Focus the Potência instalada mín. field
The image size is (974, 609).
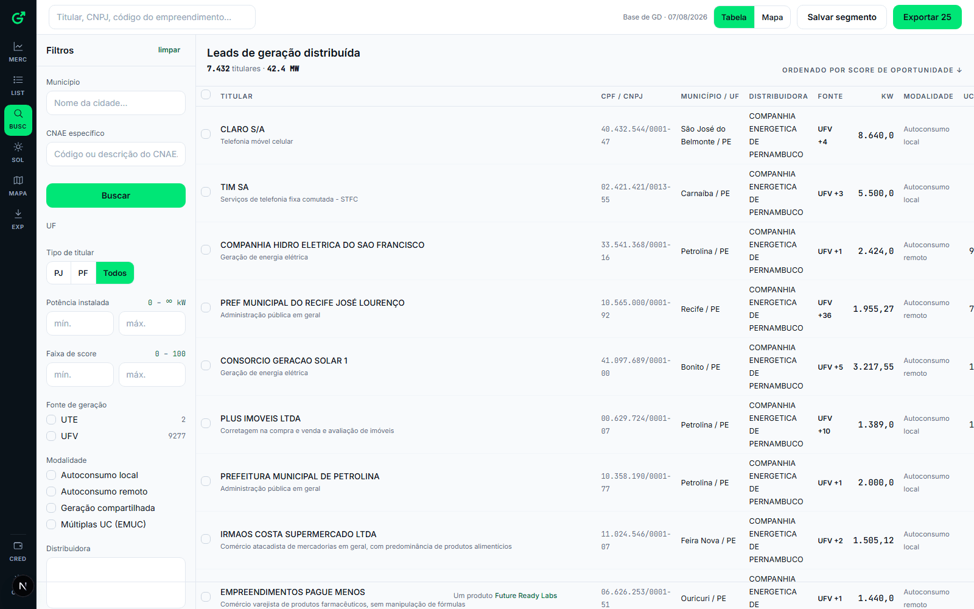pyautogui.click(x=80, y=323)
